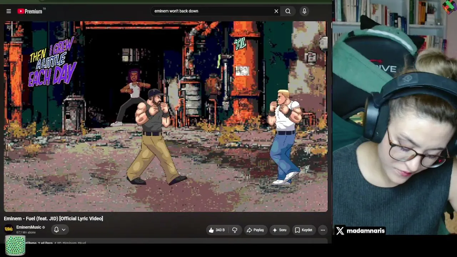The width and height of the screenshot is (457, 257).
Task: Dislike the video with thumbs-down
Action: click(x=235, y=230)
